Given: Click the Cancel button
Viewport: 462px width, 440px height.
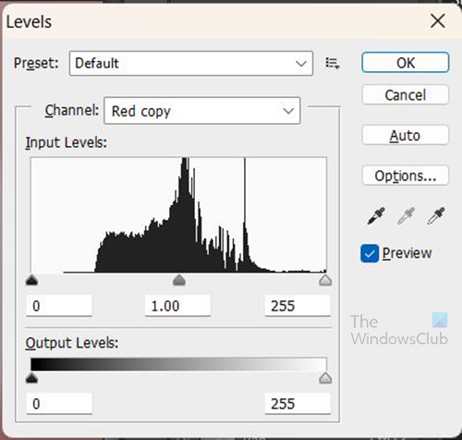Looking at the screenshot, I should [406, 95].
